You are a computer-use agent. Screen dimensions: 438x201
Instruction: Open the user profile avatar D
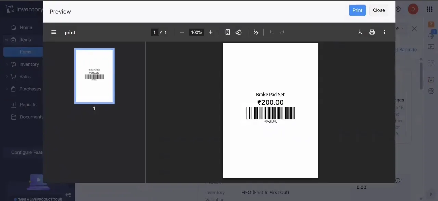(413, 9)
